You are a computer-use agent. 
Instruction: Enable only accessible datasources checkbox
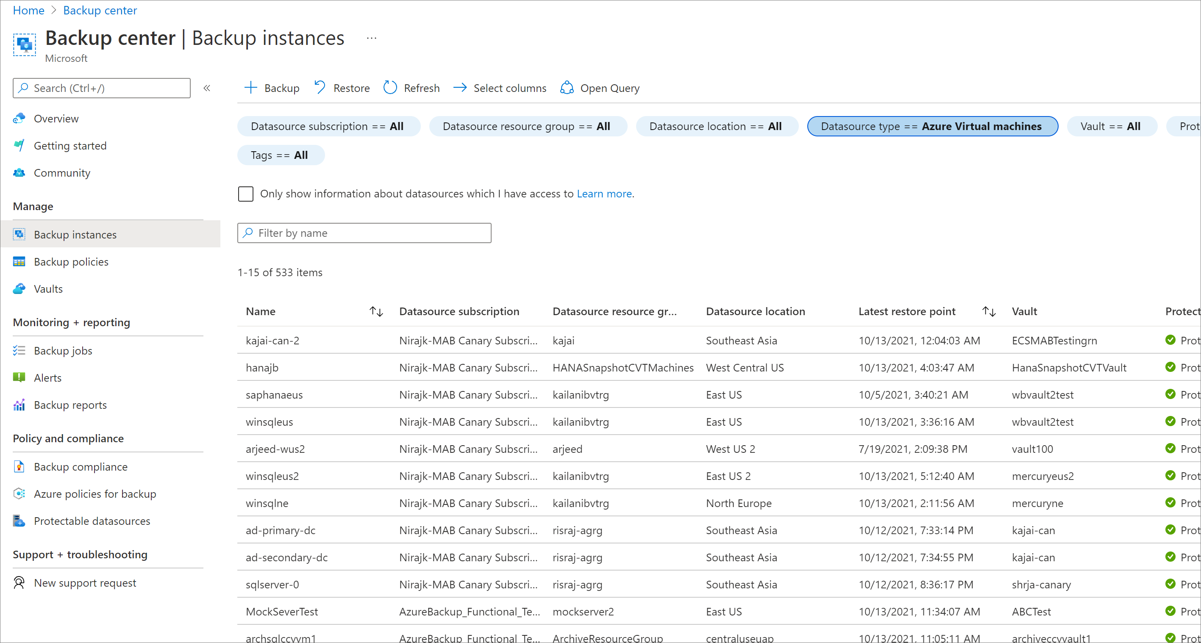pyautogui.click(x=246, y=194)
